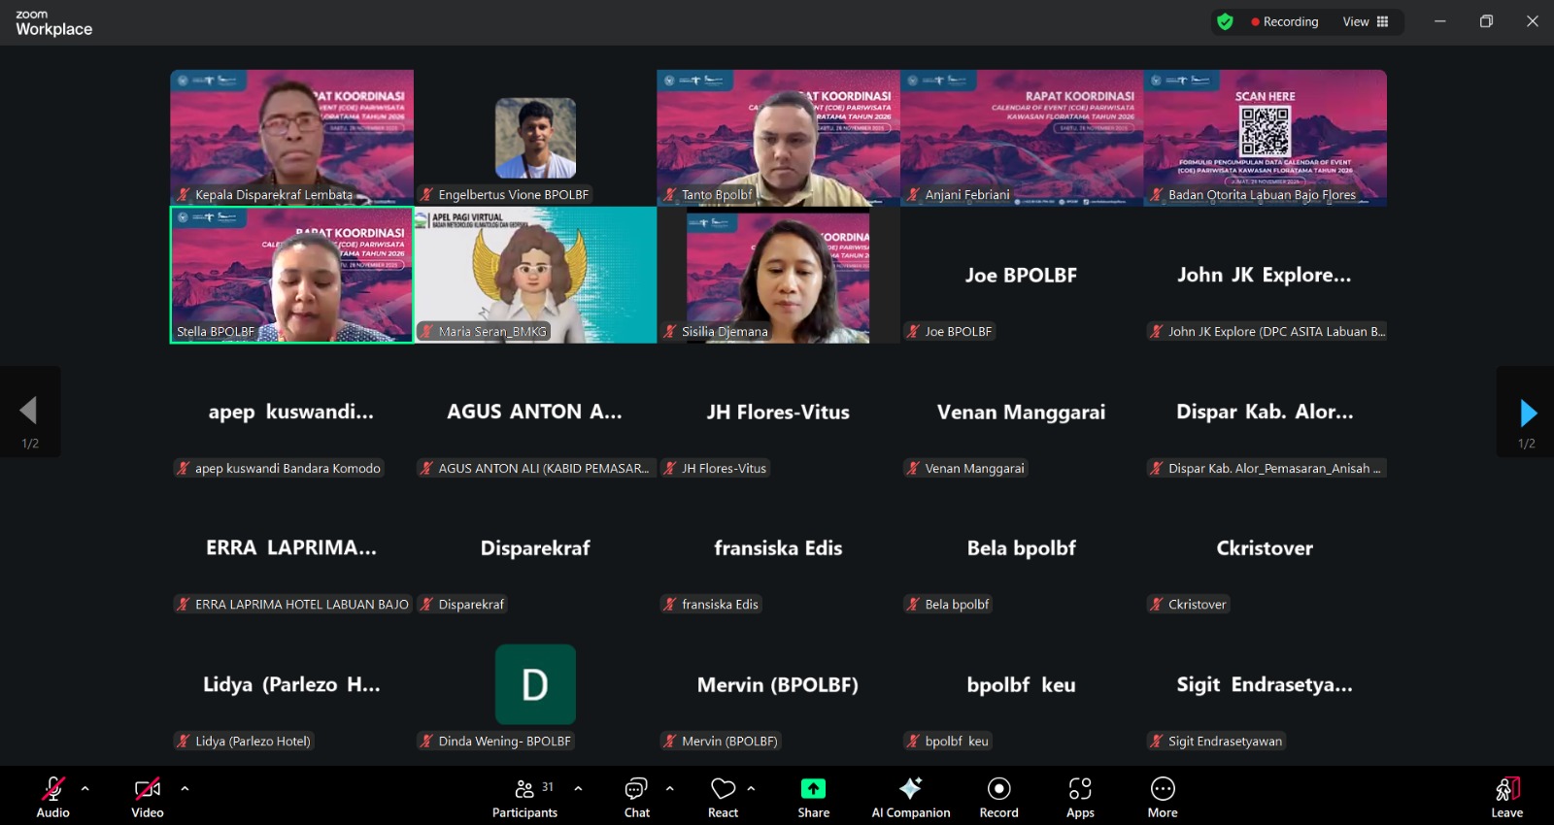This screenshot has height=825, width=1554.
Task: Open the Participants list
Action: [x=524, y=797]
